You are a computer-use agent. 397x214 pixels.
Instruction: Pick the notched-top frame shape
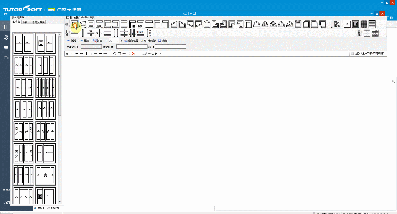click(x=298, y=25)
